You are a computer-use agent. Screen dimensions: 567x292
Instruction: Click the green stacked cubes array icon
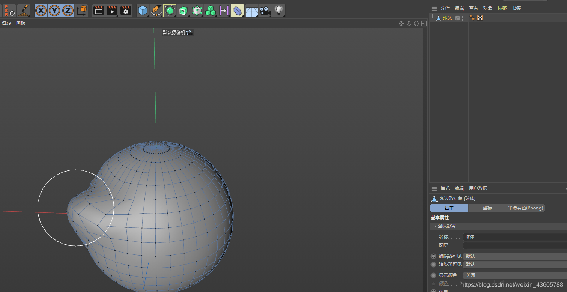tap(211, 11)
